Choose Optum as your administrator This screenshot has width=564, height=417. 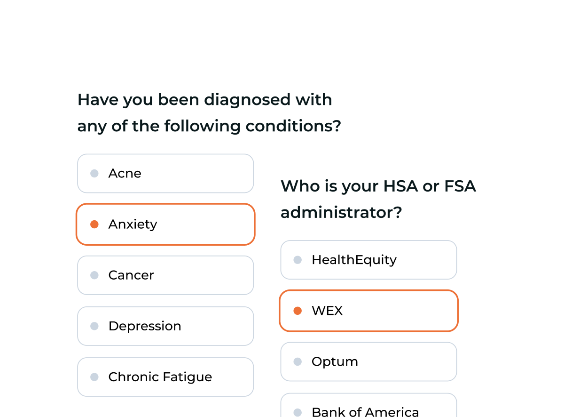[368, 361]
